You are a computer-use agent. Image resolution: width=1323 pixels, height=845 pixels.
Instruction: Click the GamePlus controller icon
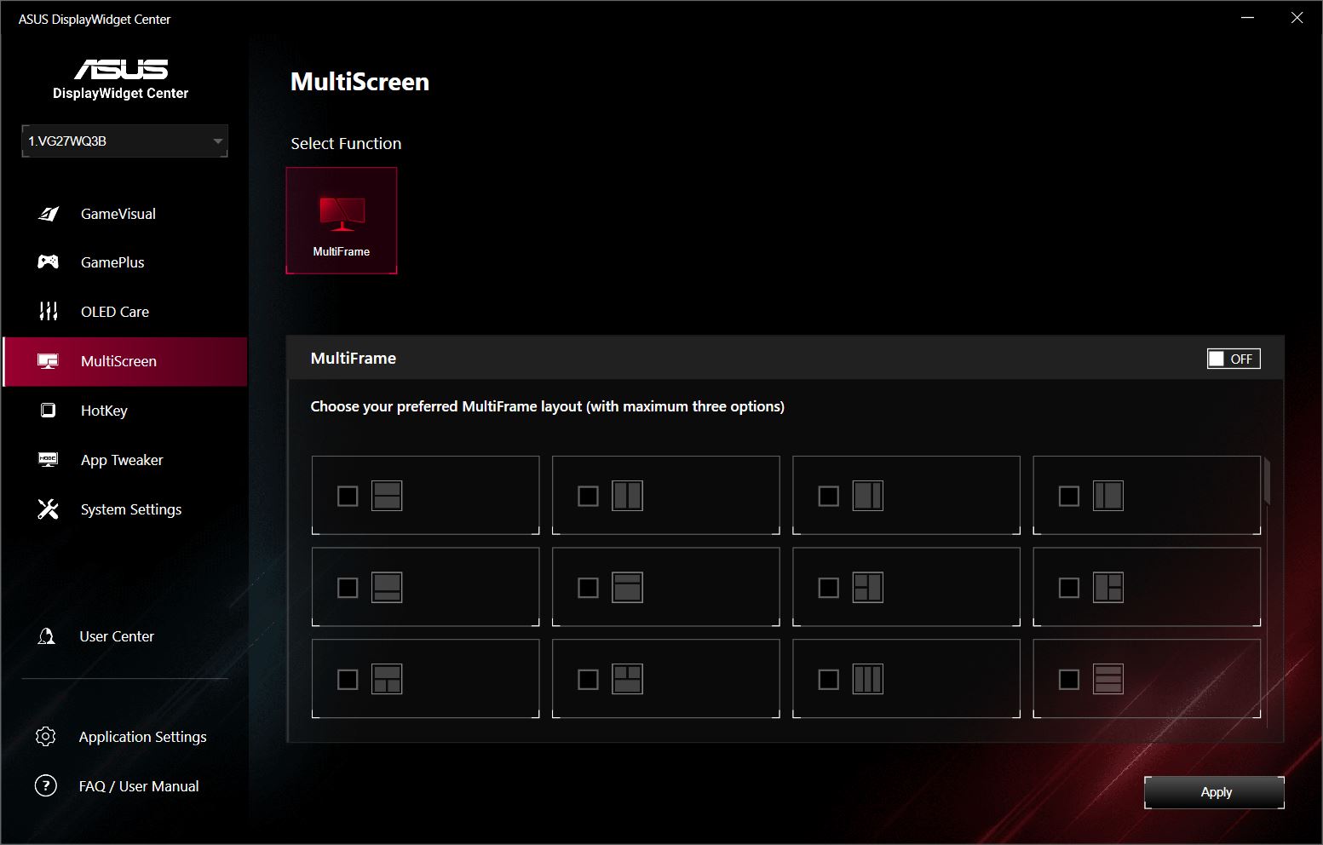pyautogui.click(x=49, y=262)
